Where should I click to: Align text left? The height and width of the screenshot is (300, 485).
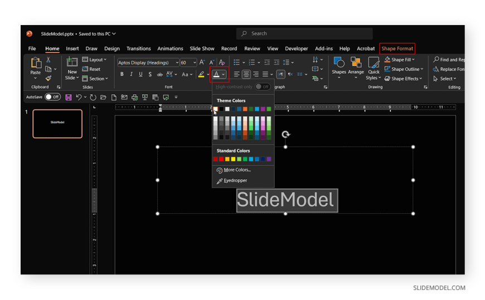coord(236,75)
